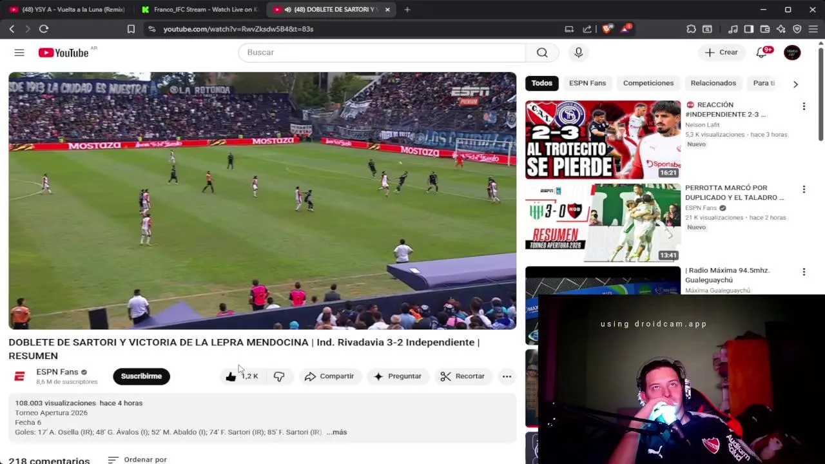Screen dimensions: 825x464
Task: Open the Brave Shields lion icon
Action: (607, 29)
